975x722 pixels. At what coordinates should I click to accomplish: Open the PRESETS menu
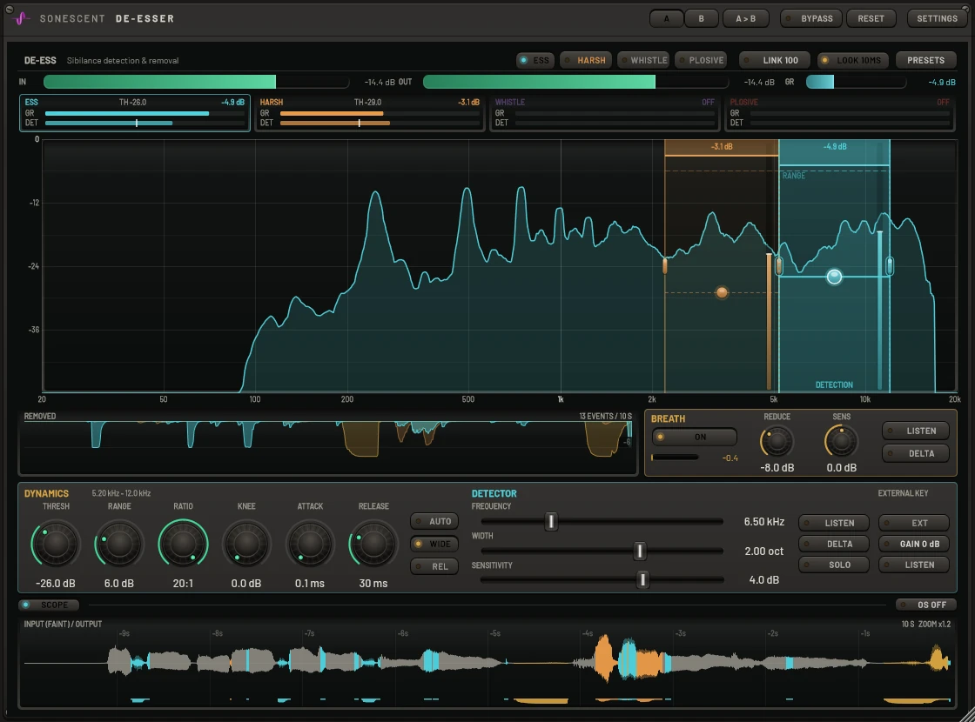[x=925, y=60]
